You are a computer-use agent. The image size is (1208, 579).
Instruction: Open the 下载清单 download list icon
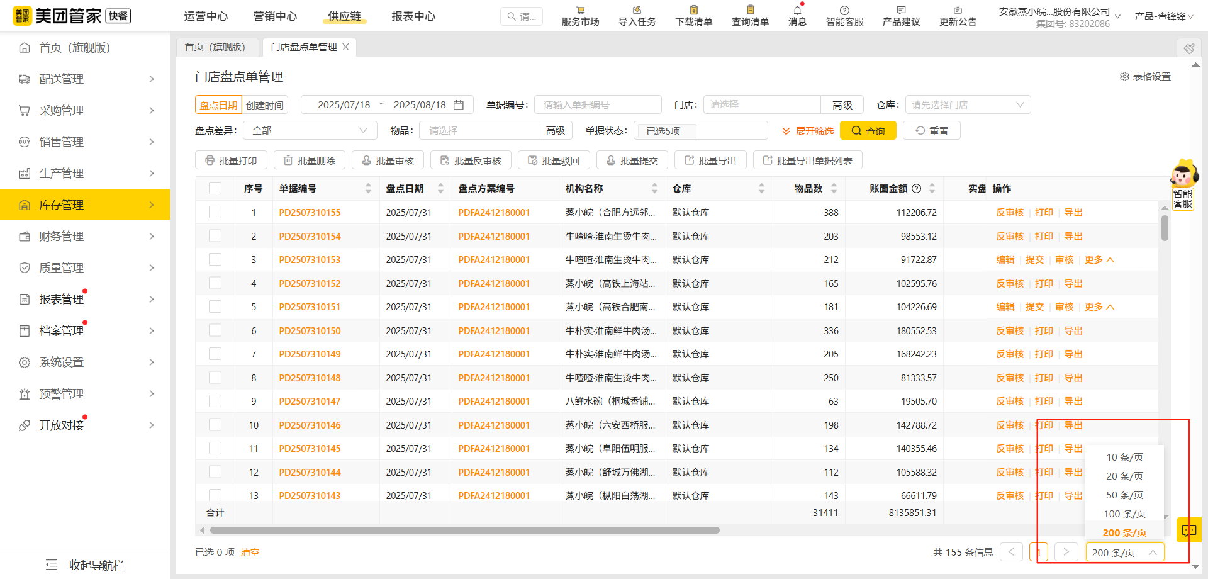(x=693, y=11)
